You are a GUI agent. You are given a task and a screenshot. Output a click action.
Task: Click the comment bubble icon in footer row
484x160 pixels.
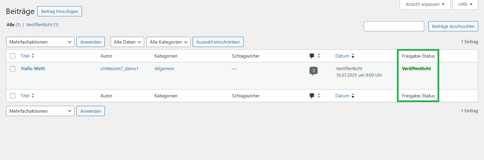(312, 96)
